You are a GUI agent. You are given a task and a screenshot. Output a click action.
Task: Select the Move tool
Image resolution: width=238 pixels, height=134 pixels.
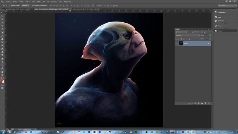click(x=2, y=13)
